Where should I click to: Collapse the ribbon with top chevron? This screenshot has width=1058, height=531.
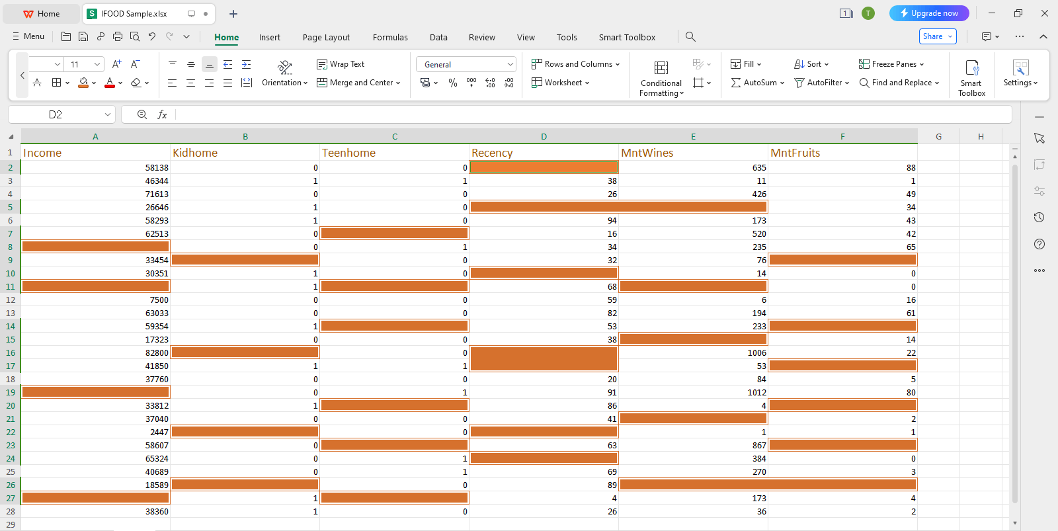click(1043, 36)
